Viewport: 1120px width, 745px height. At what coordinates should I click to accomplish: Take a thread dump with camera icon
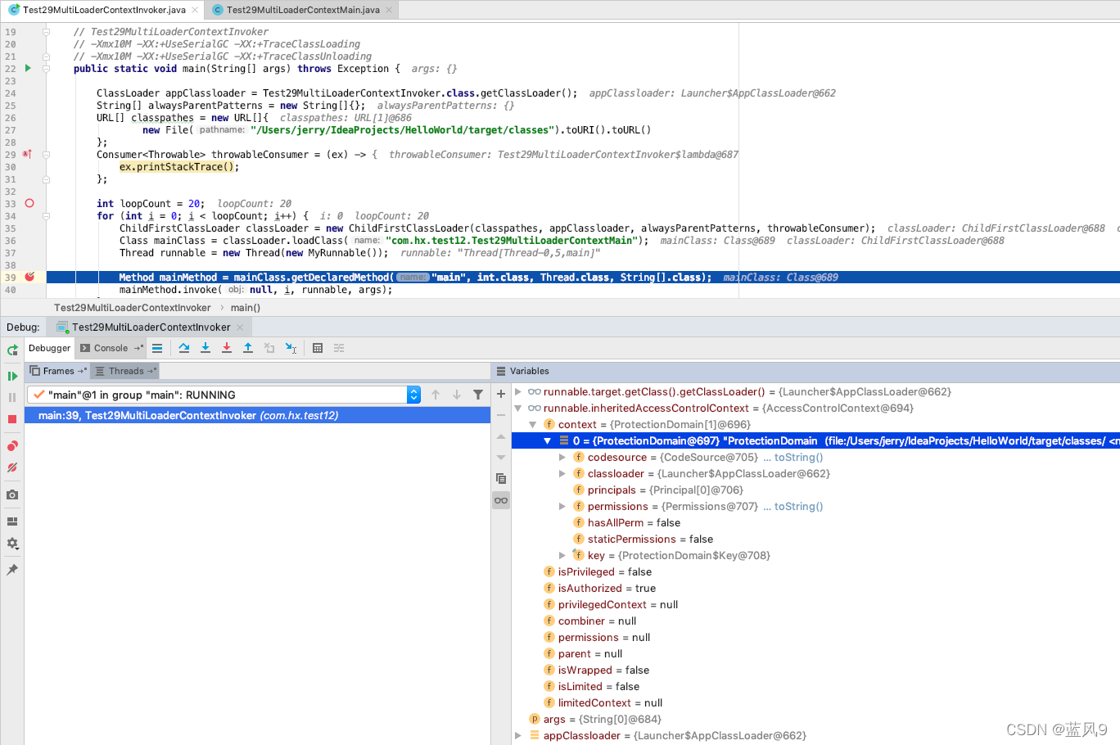tap(12, 494)
